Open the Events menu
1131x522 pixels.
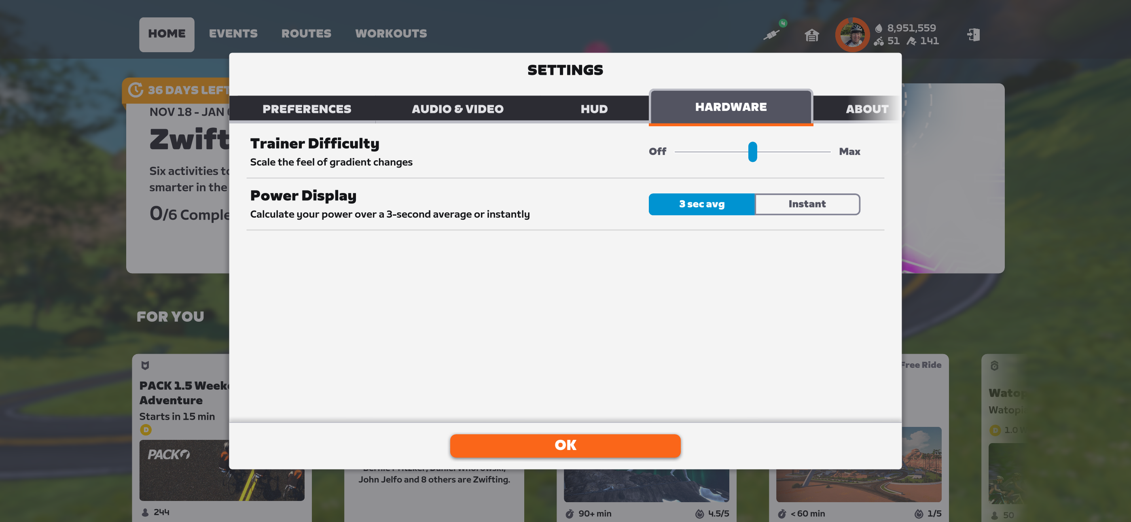233,34
